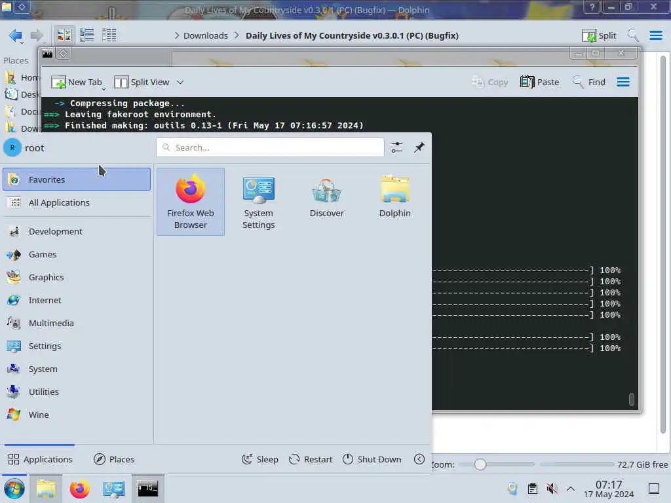Viewport: 671px width, 503px height.
Task: Pin the application launcher open
Action: point(419,147)
